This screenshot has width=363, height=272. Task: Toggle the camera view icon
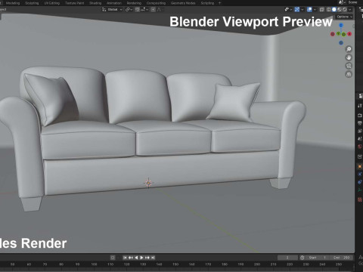349,66
